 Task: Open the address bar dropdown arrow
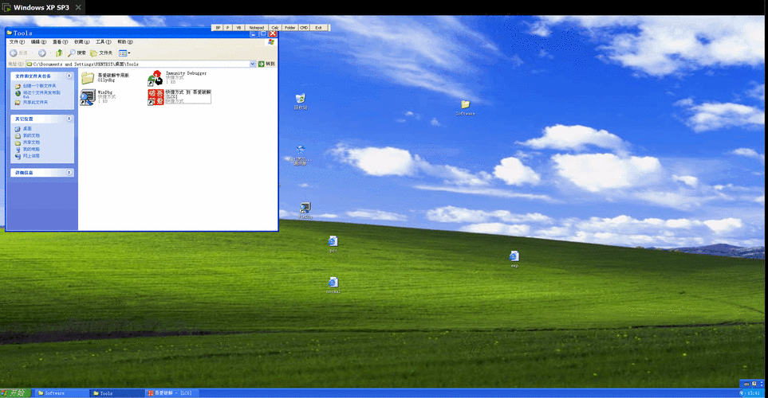point(253,64)
